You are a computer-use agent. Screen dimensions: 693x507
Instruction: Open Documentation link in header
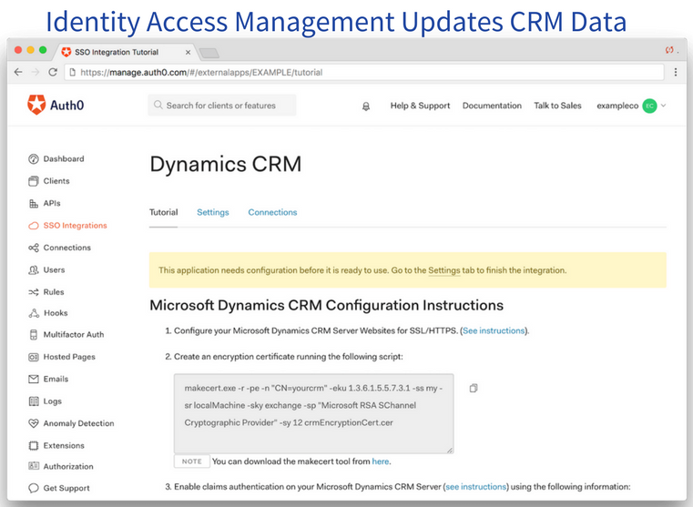coord(492,106)
